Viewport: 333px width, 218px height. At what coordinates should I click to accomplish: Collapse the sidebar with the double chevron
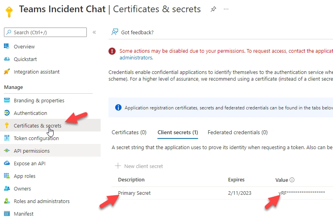click(94, 32)
